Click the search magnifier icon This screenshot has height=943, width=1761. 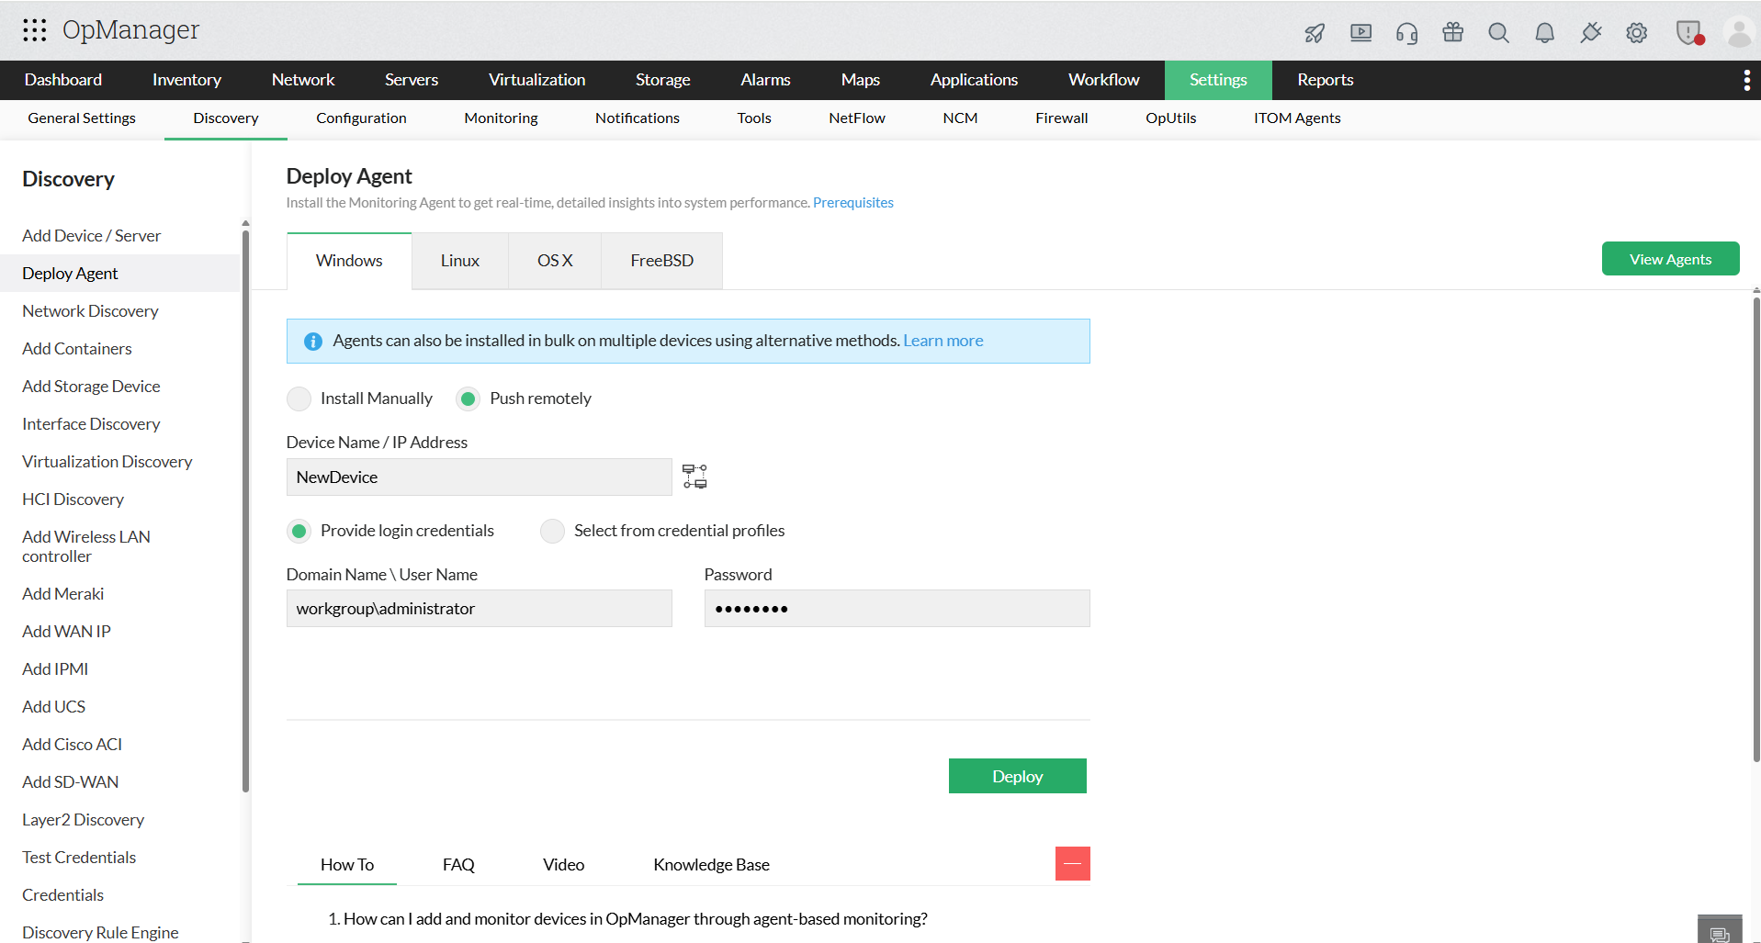coord(1498,33)
